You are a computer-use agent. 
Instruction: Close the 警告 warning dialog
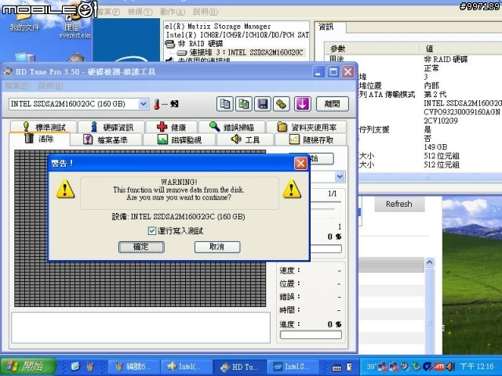click(300, 164)
